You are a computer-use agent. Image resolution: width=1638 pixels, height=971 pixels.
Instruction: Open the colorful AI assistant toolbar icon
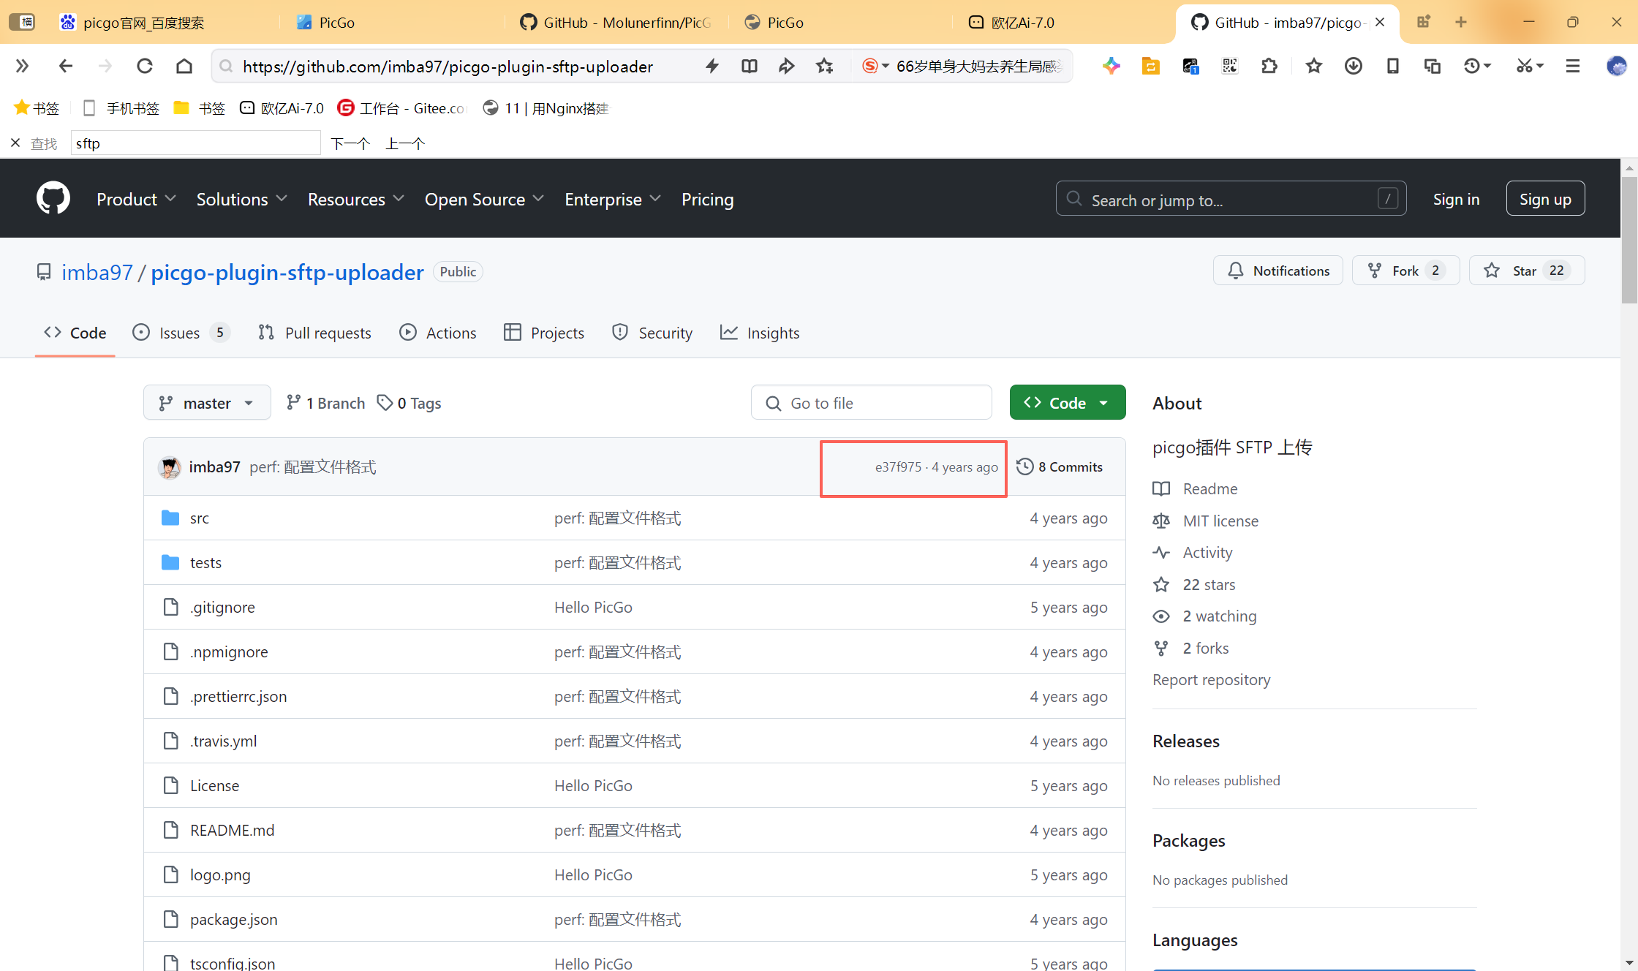click(x=1111, y=67)
